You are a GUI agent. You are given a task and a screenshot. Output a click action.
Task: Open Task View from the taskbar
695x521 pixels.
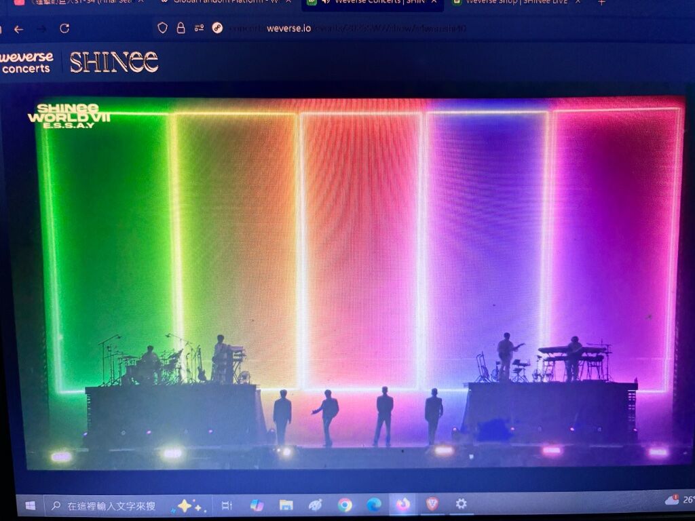(227, 505)
